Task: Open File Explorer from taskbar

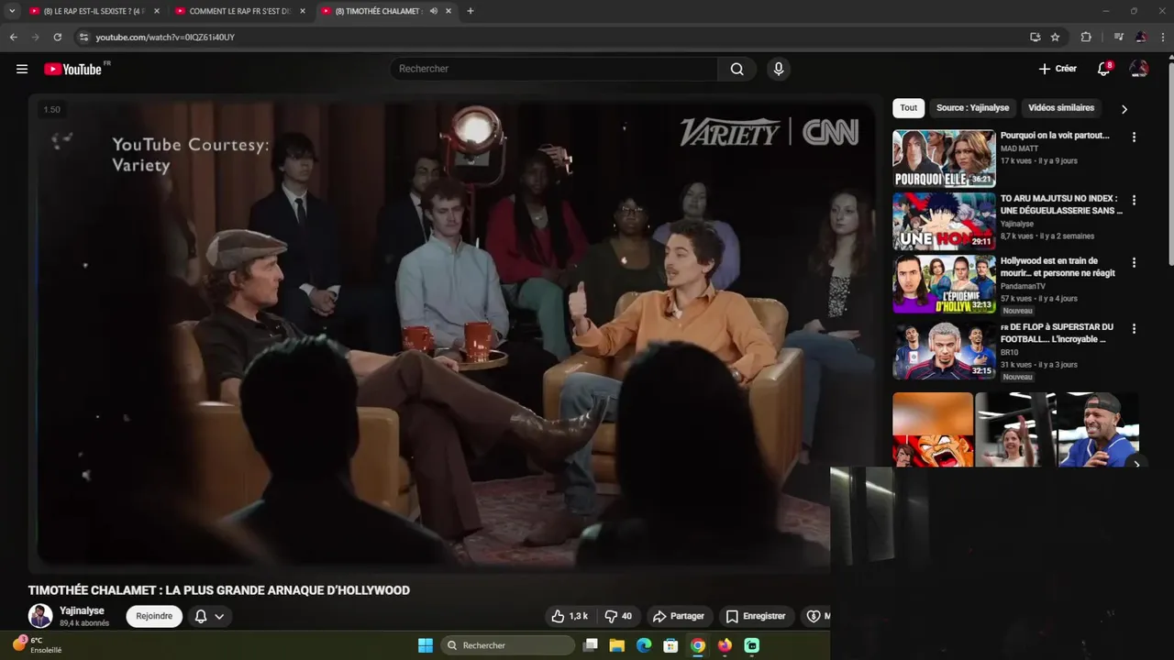Action: [x=617, y=645]
